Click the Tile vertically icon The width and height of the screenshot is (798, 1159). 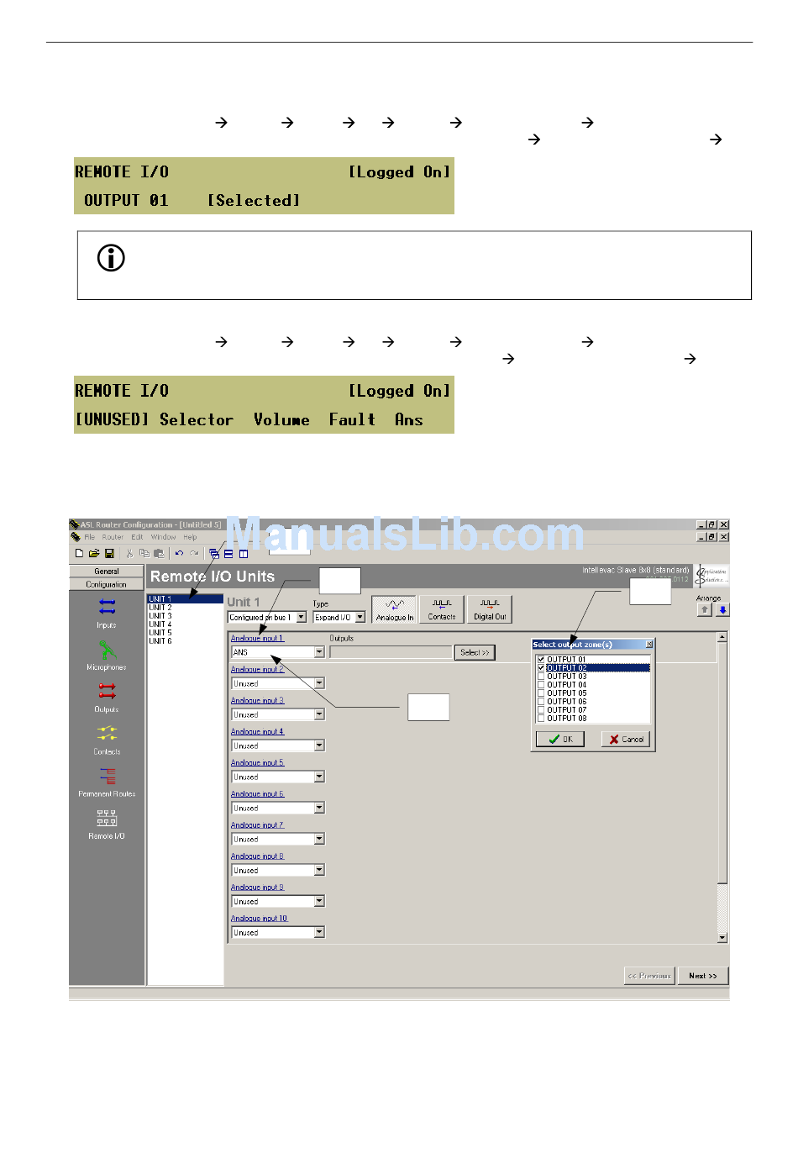[244, 554]
